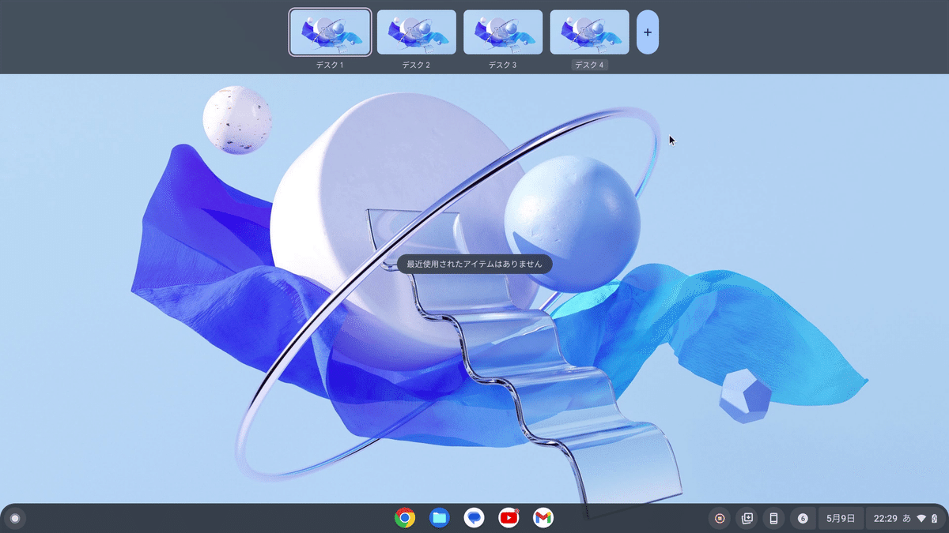Rename the デスク 3 label
Image resolution: width=949 pixels, height=533 pixels.
click(x=503, y=65)
